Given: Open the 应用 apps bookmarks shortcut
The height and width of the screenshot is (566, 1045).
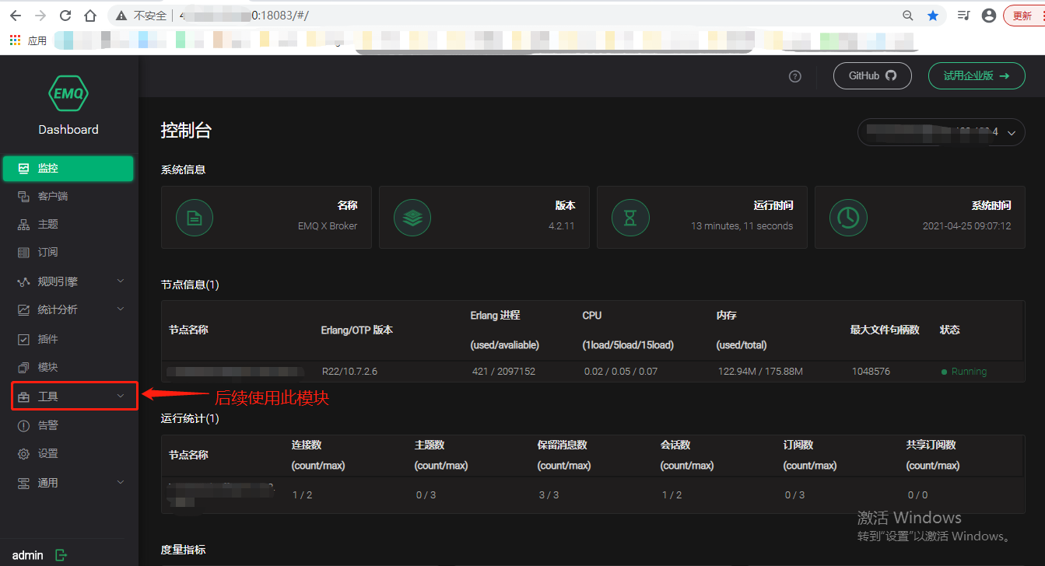Looking at the screenshot, I should 28,40.
